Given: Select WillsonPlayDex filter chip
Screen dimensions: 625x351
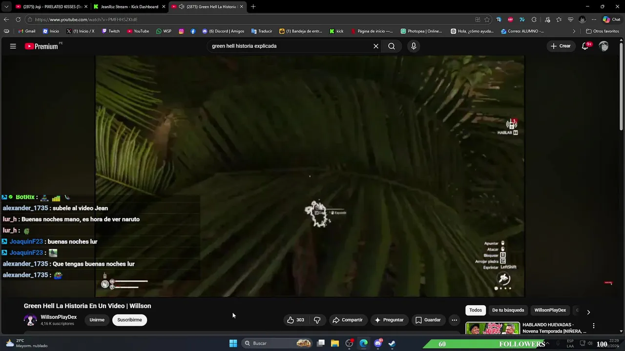Looking at the screenshot, I should coord(550,310).
